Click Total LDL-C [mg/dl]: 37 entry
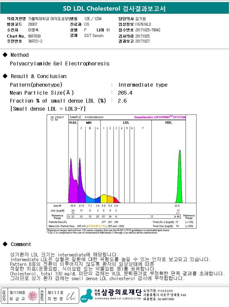This screenshot has width=229, height=307. [x=165, y=222]
